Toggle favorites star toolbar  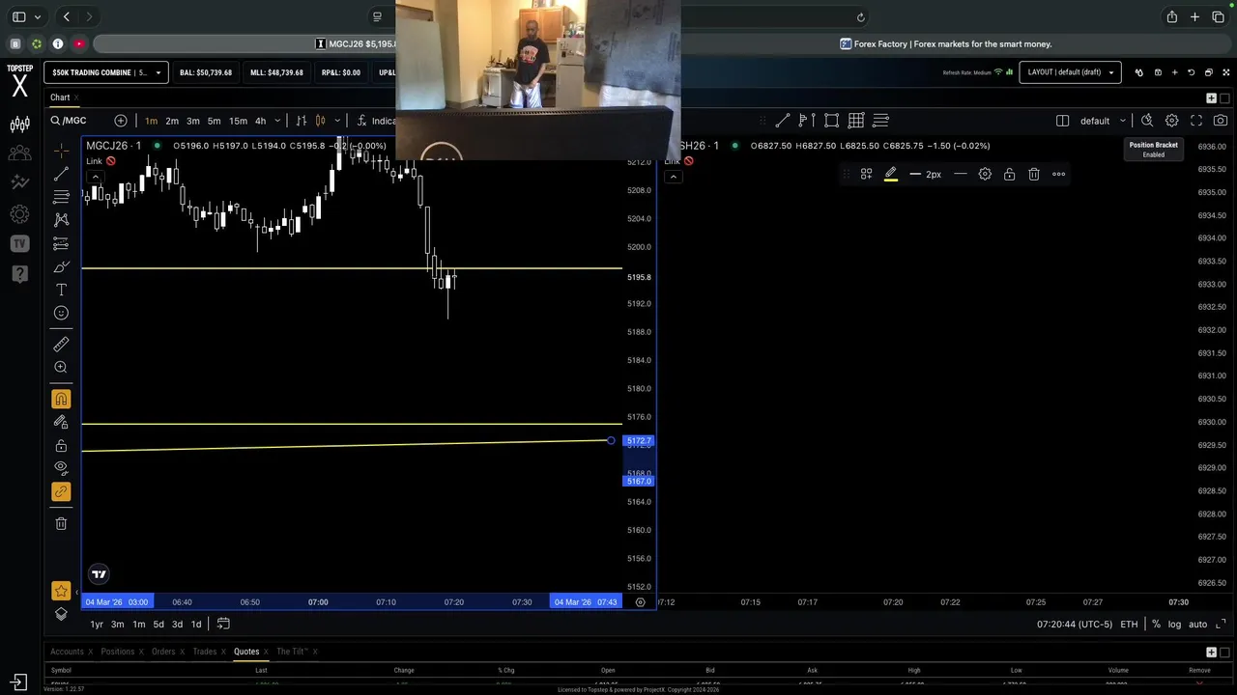[x=61, y=591]
